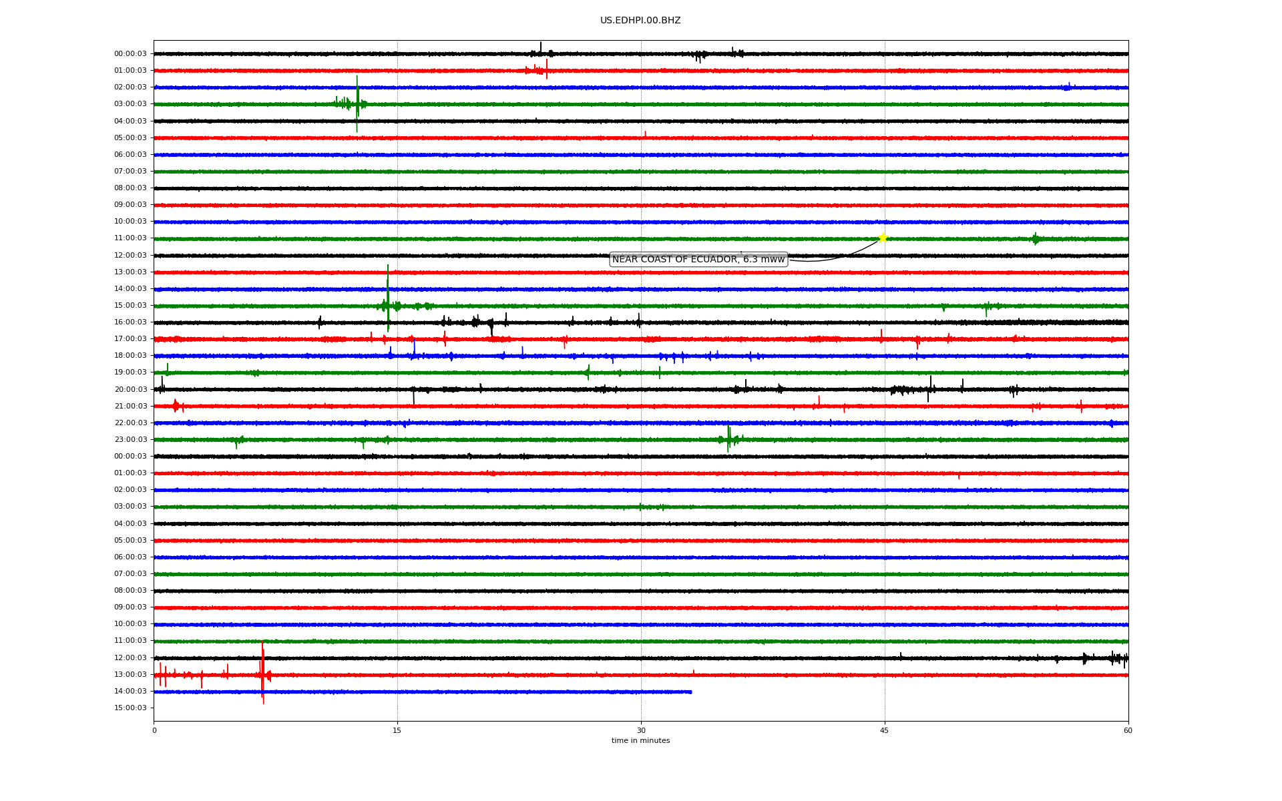Click the NEAR COAST OF ECUADOR annotation
The width and height of the screenshot is (1282, 801).
[698, 260]
